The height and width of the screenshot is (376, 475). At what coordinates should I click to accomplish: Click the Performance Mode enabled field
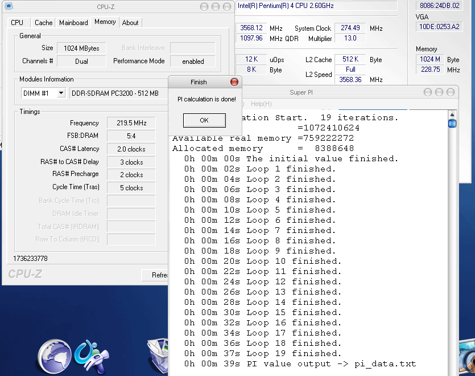coord(193,62)
